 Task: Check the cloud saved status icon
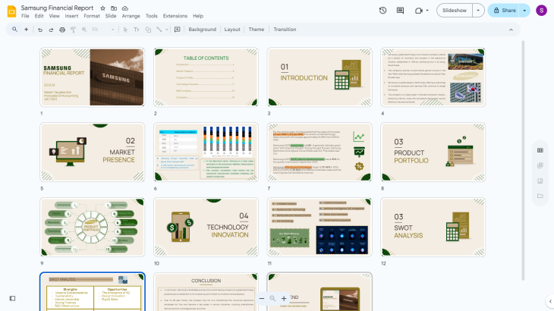125,8
